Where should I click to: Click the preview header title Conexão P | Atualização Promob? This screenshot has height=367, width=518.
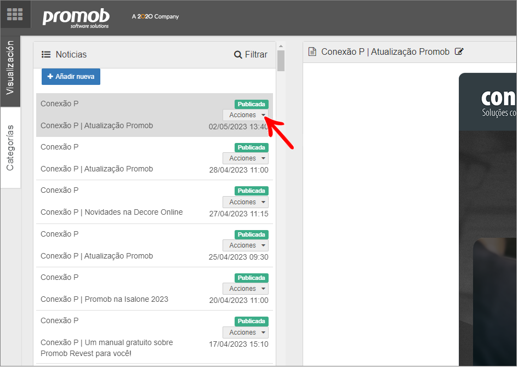pos(385,52)
